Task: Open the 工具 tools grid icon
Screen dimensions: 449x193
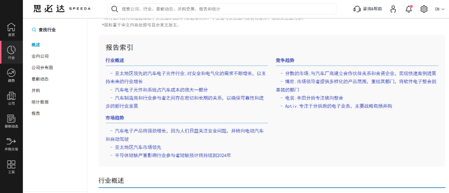Action: [x=11, y=166]
